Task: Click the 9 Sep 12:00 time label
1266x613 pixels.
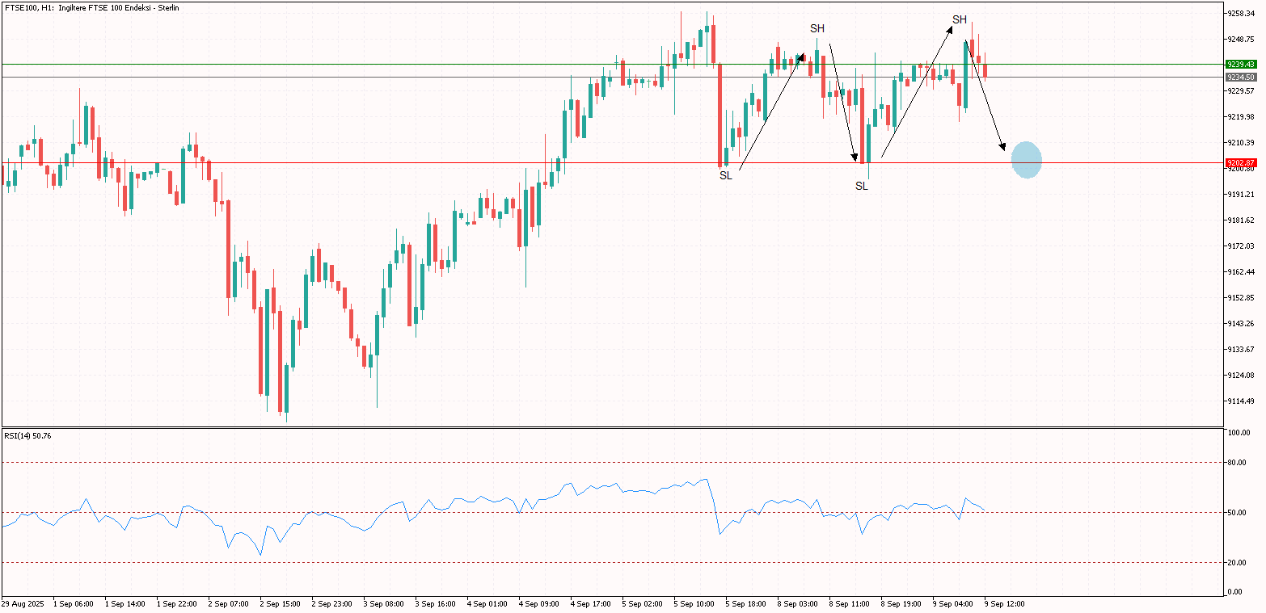Action: [1004, 603]
